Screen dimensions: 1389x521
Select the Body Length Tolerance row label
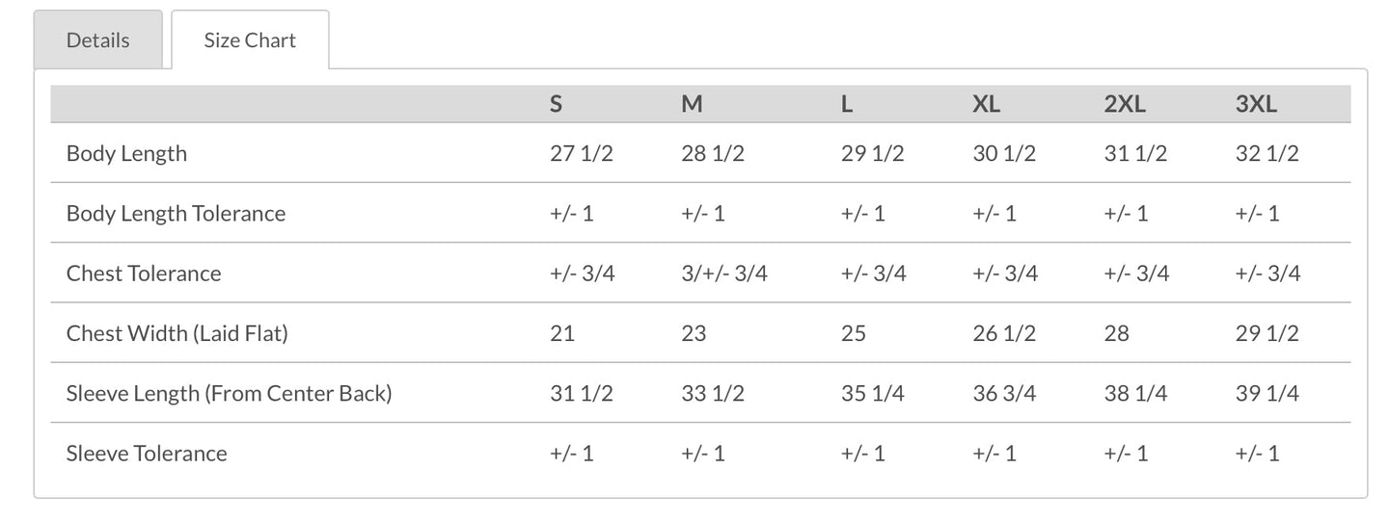[176, 214]
